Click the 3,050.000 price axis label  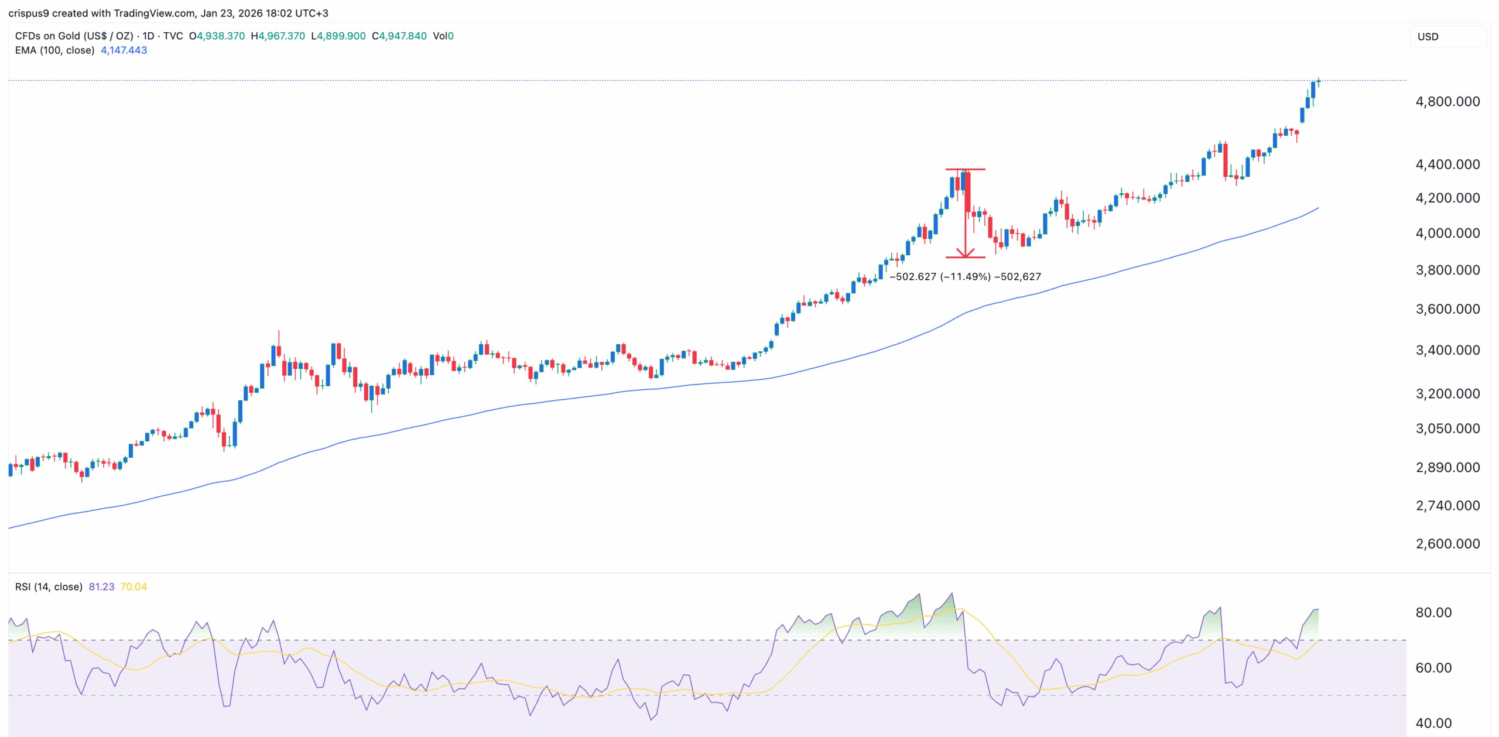pos(1447,429)
